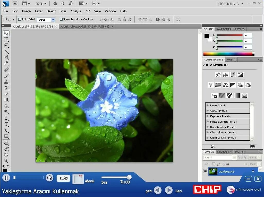Image resolution: width=264 pixels, height=197 pixels.
Task: Add a Brightness/Contrast adjustment
Action: tap(218, 75)
